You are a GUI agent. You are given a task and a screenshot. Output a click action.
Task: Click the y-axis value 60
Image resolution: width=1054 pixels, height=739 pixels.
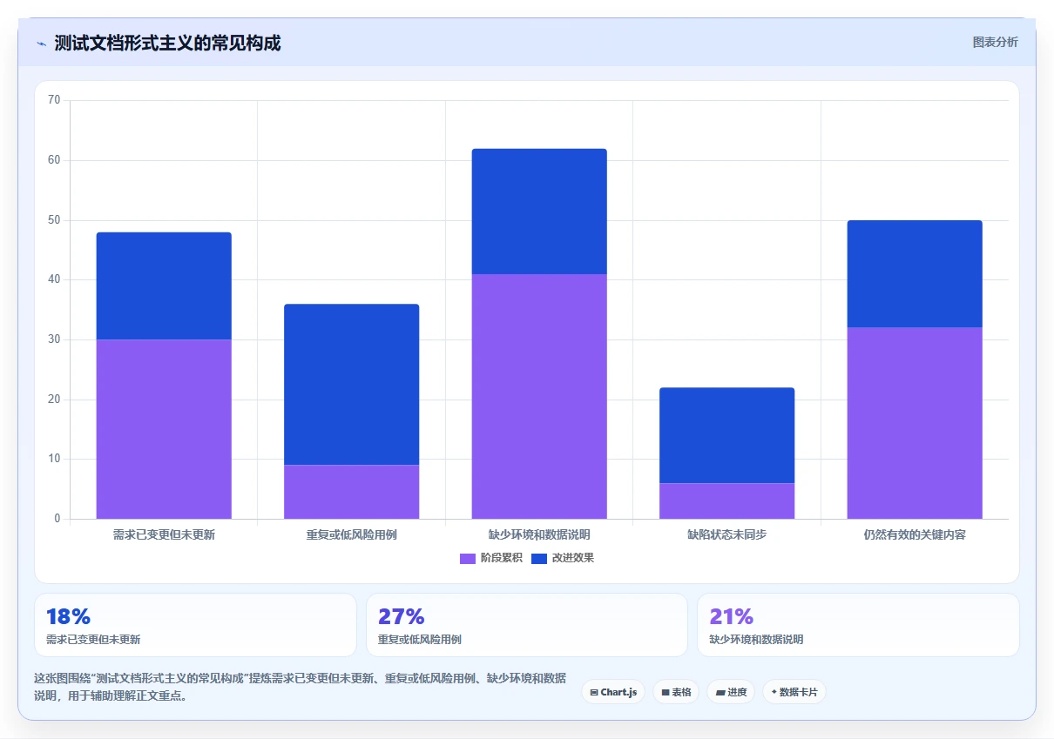55,160
